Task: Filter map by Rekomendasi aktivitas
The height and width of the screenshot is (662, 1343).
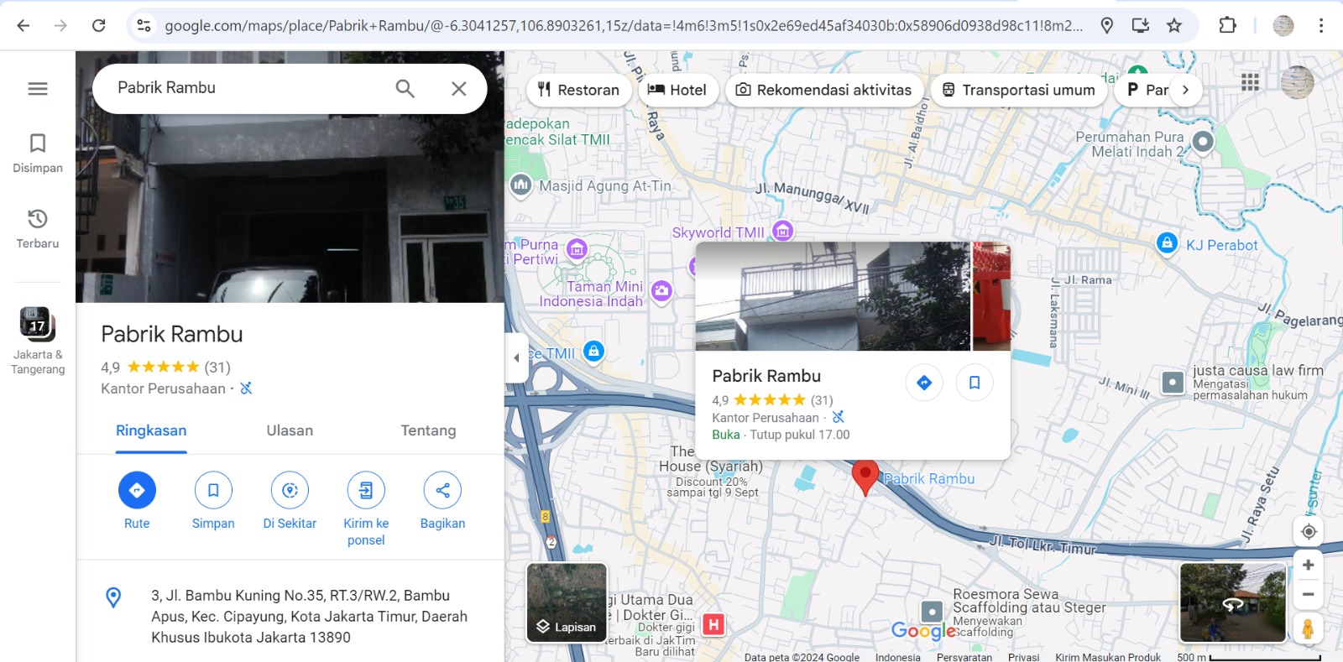Action: tap(824, 90)
